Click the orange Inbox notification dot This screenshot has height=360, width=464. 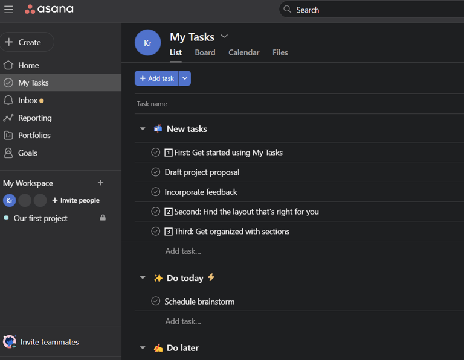click(42, 101)
